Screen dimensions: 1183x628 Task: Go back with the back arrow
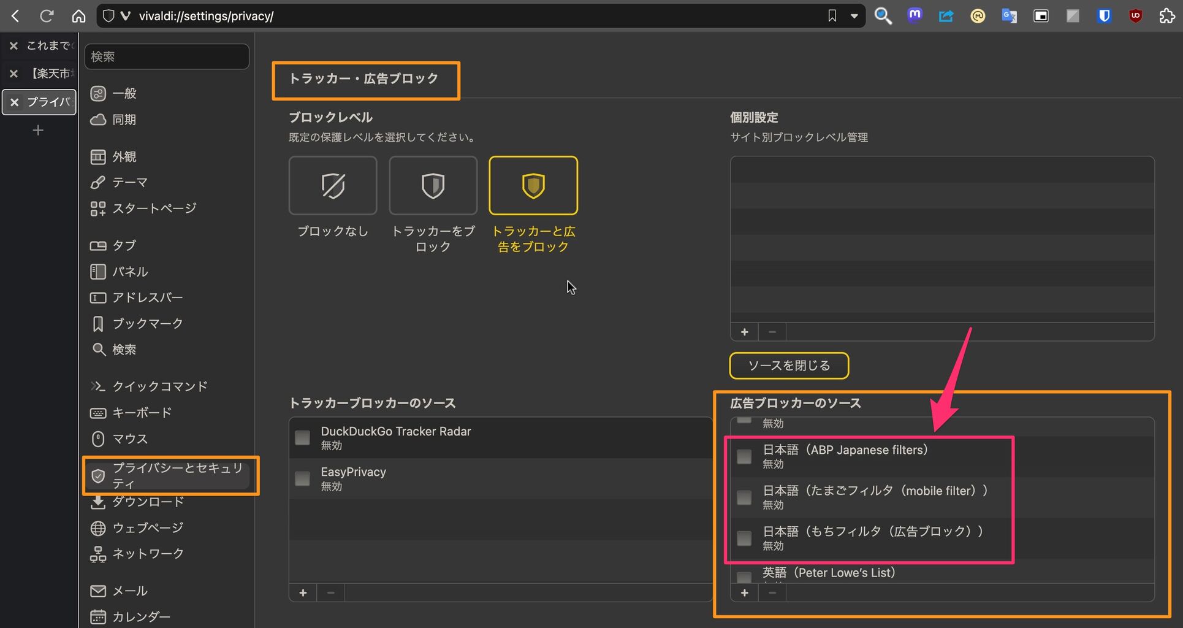point(16,16)
